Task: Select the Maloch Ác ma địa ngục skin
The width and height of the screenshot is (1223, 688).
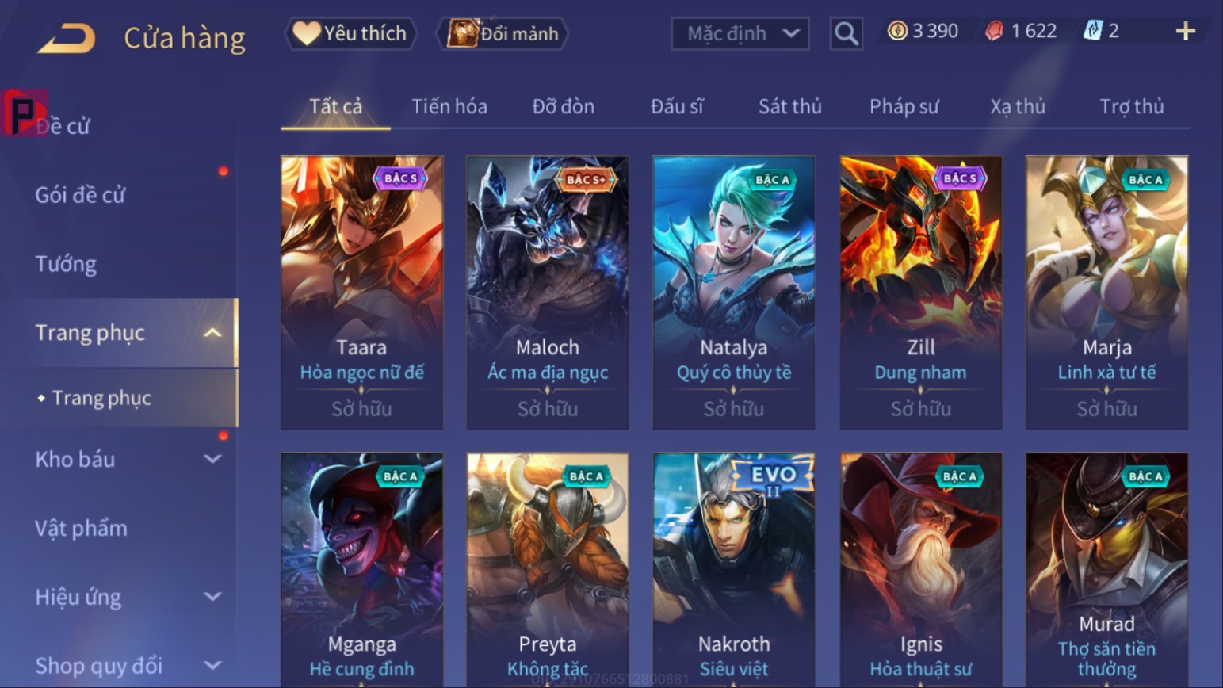Action: point(548,292)
